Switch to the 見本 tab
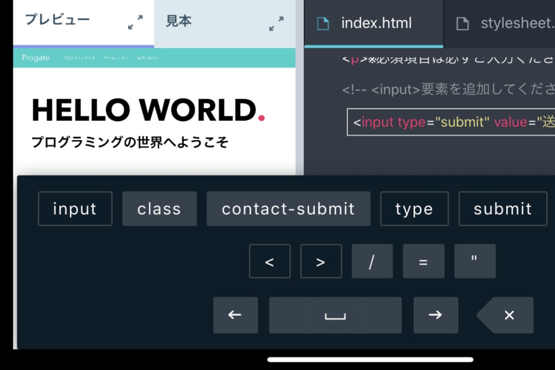The image size is (555, 370). pyautogui.click(x=179, y=22)
